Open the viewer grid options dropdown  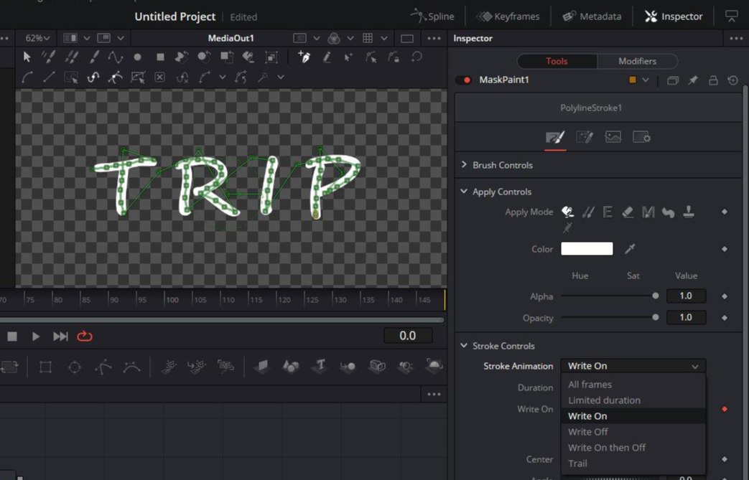(x=384, y=38)
